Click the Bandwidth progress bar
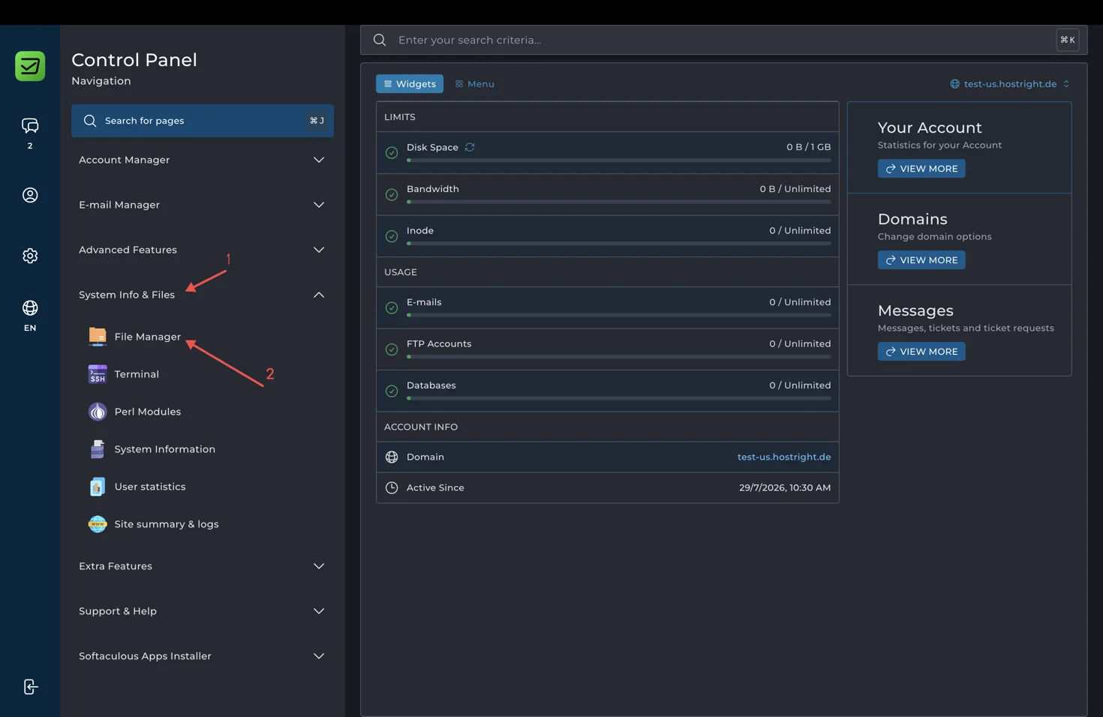 click(x=619, y=202)
